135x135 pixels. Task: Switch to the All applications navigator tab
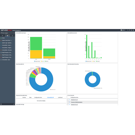click(x=2, y=36)
